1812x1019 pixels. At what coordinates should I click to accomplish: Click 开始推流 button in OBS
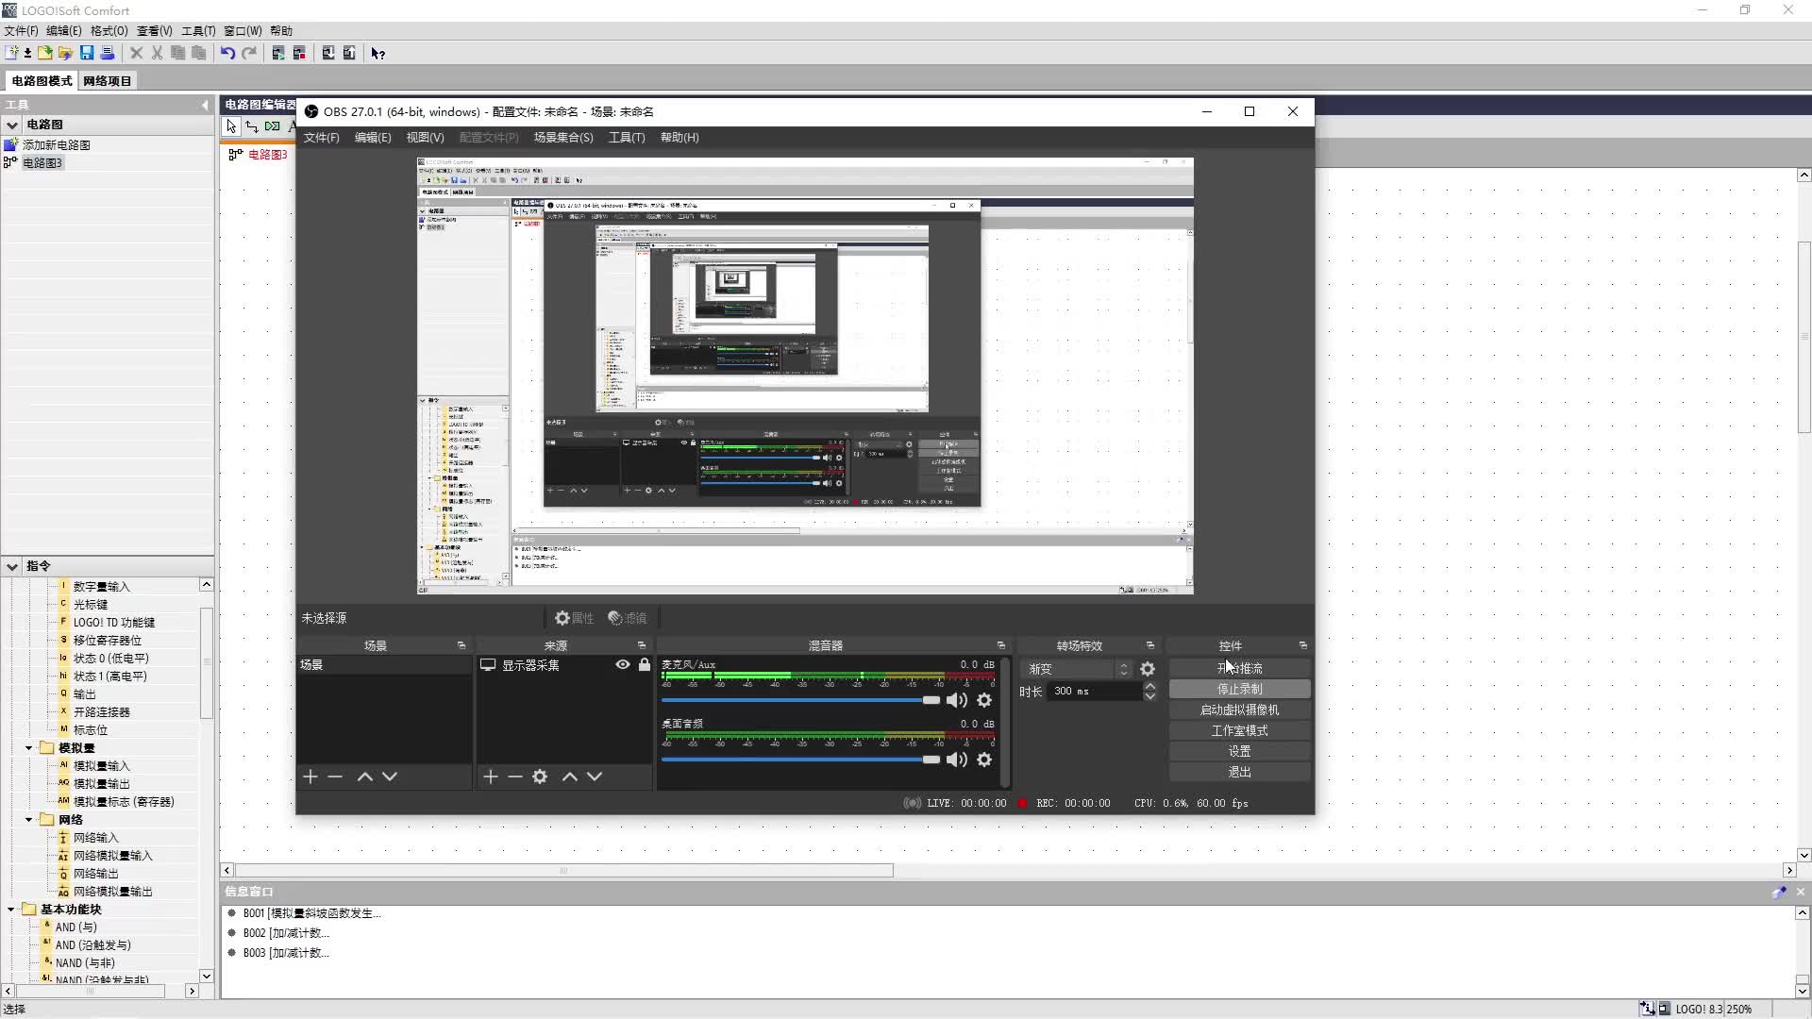(1239, 669)
